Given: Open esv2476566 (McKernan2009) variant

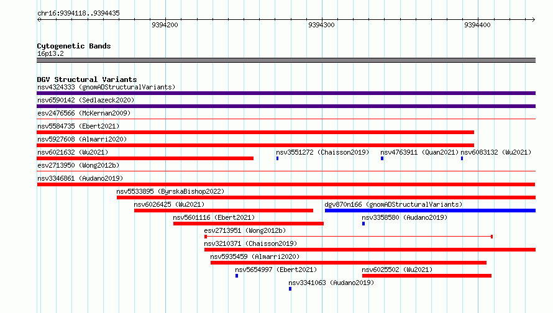Looking at the screenshot, I should point(84,113).
